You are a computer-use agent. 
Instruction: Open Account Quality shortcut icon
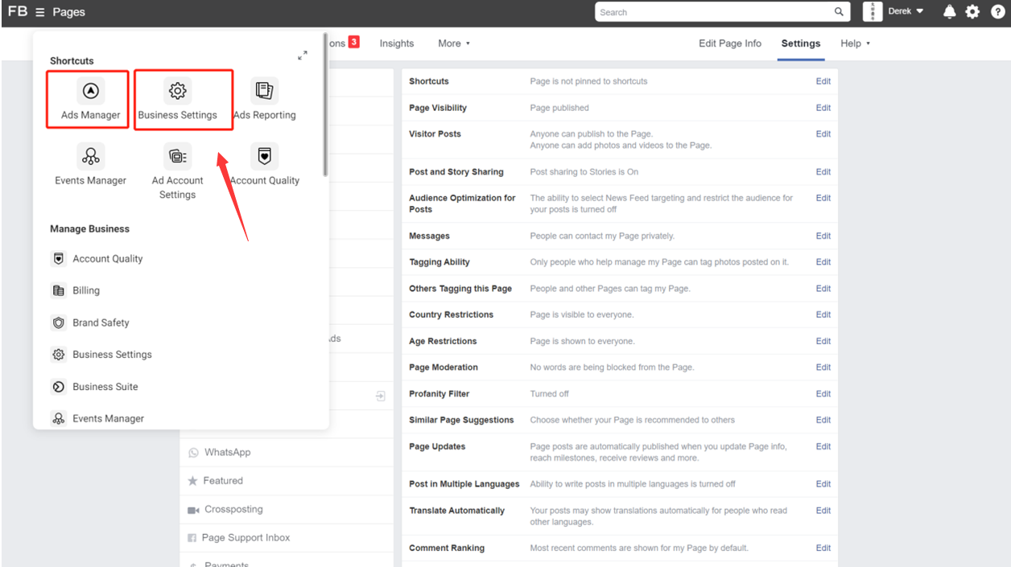[x=264, y=156]
